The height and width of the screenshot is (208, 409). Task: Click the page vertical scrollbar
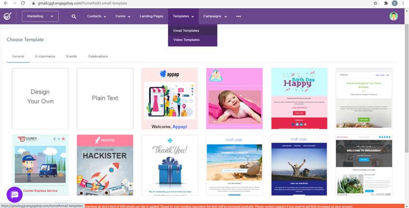(x=407, y=88)
